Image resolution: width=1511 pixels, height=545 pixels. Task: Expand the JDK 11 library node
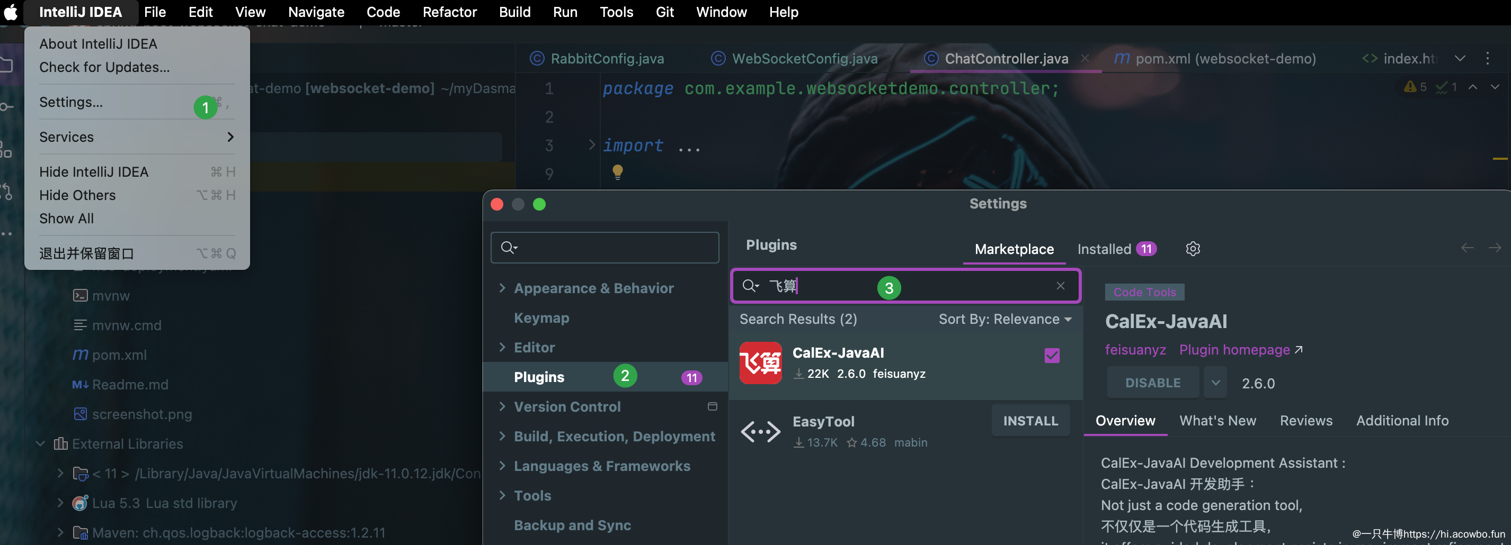click(60, 474)
